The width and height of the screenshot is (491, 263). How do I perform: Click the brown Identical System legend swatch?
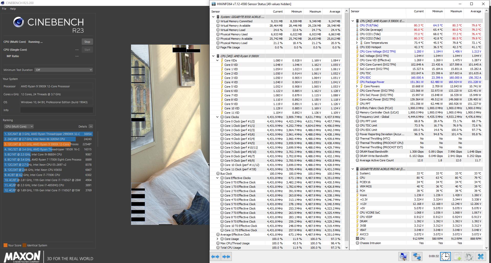tap(24, 245)
